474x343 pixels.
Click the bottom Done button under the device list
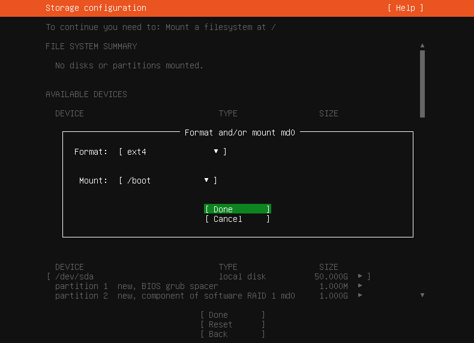[233, 315]
